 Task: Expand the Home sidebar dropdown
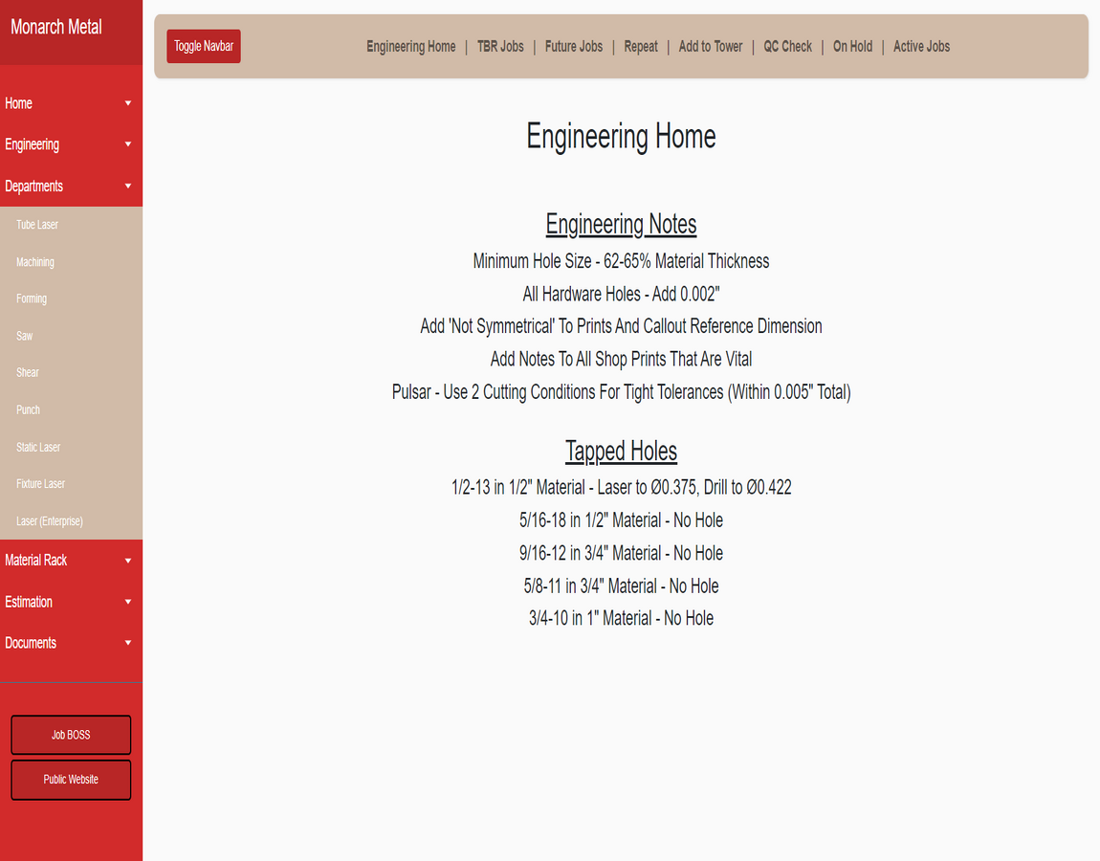click(70, 103)
